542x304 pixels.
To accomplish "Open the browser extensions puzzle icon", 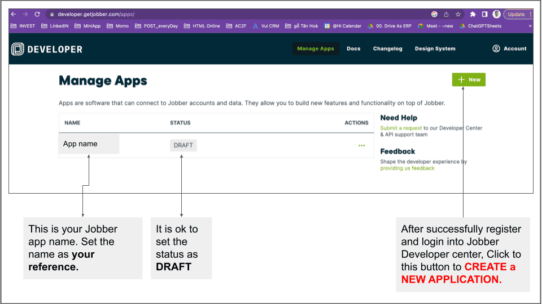I will click(x=473, y=14).
